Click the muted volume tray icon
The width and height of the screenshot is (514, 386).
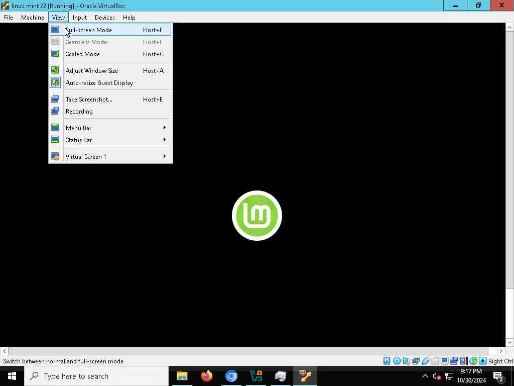[x=437, y=376]
